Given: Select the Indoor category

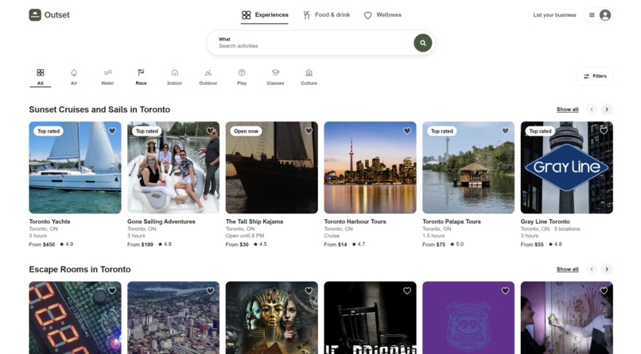Looking at the screenshot, I should pos(174,77).
